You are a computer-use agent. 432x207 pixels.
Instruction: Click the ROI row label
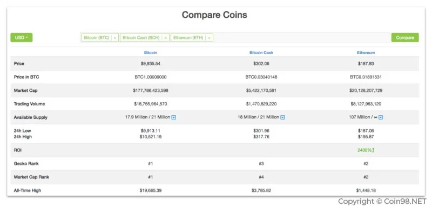tap(18, 150)
